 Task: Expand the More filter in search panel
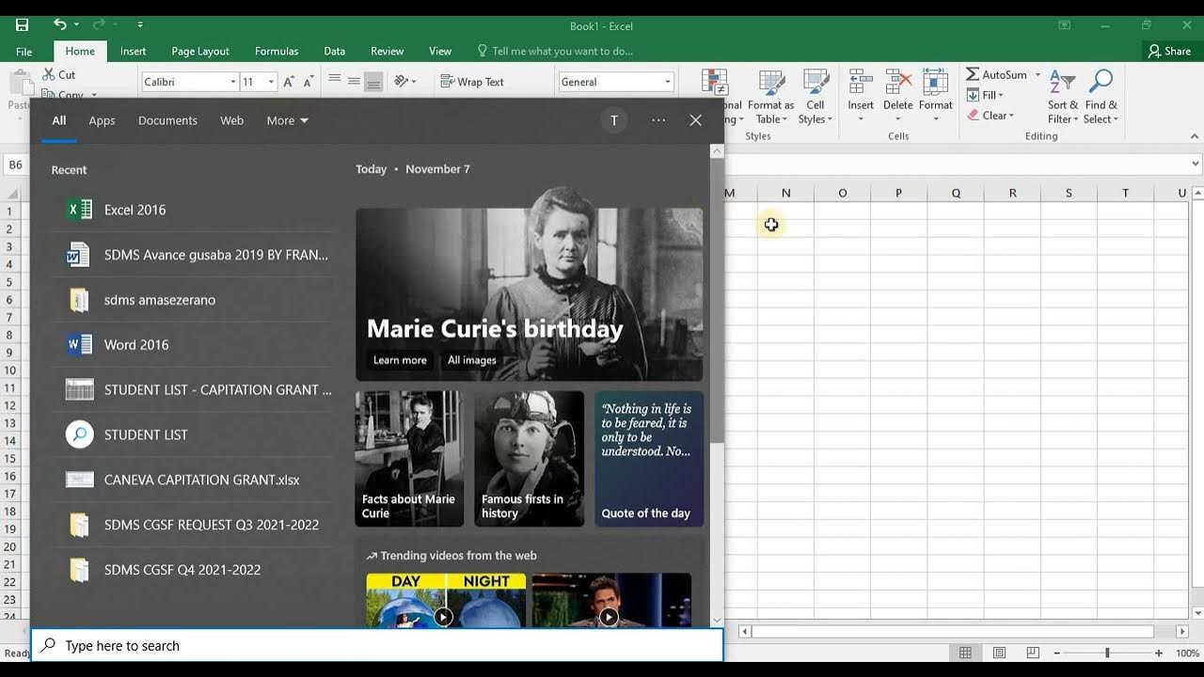pyautogui.click(x=287, y=120)
